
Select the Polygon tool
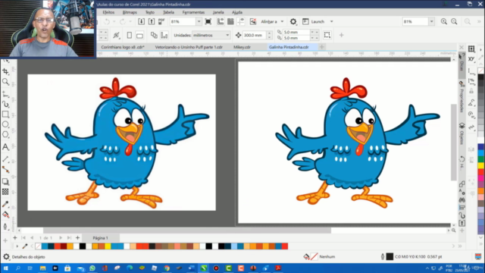click(x=5, y=135)
